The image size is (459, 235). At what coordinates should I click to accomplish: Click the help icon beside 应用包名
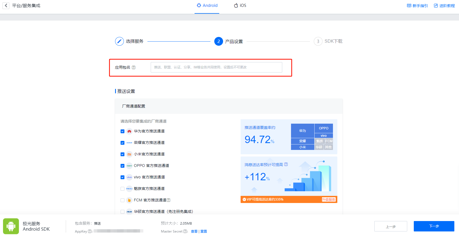(x=134, y=67)
